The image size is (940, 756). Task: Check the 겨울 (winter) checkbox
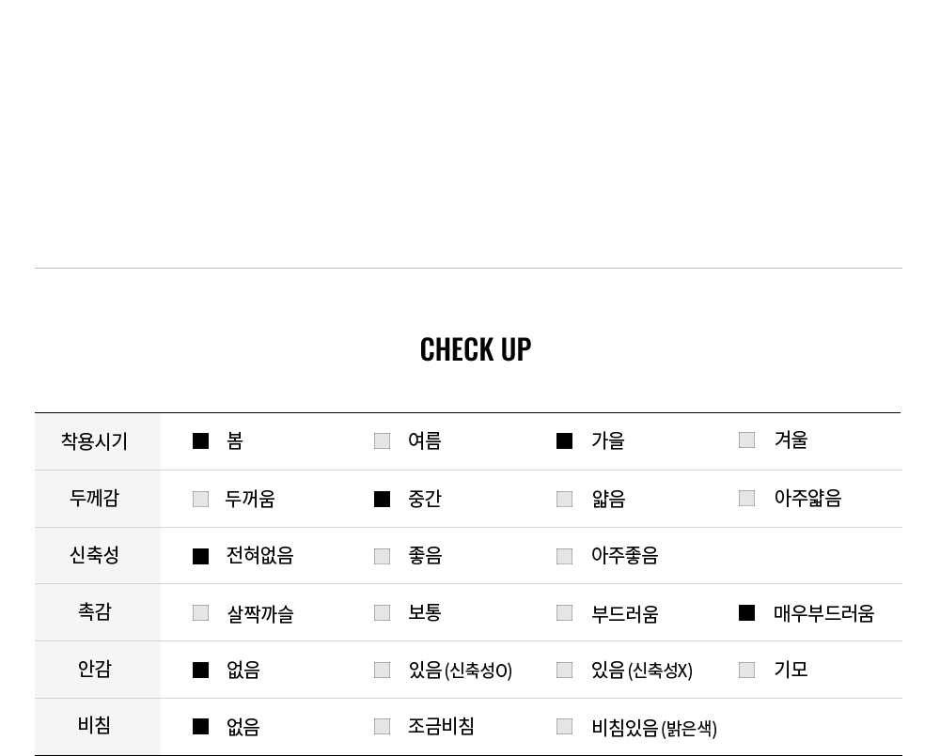(746, 440)
